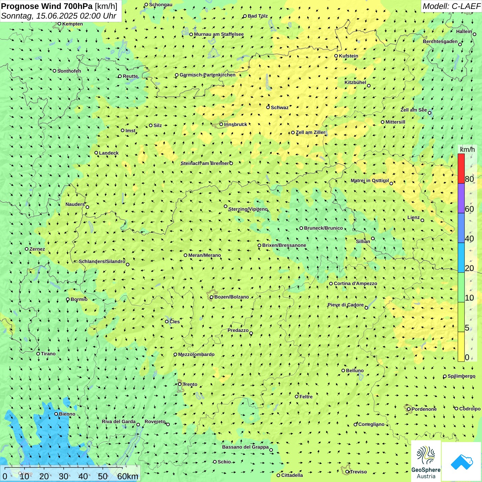Click the Brixen/Bressanone label
Image resolution: width=482 pixels, height=482 pixels.
click(x=284, y=245)
